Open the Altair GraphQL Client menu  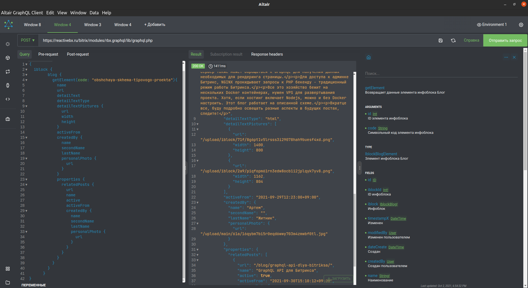pos(22,13)
